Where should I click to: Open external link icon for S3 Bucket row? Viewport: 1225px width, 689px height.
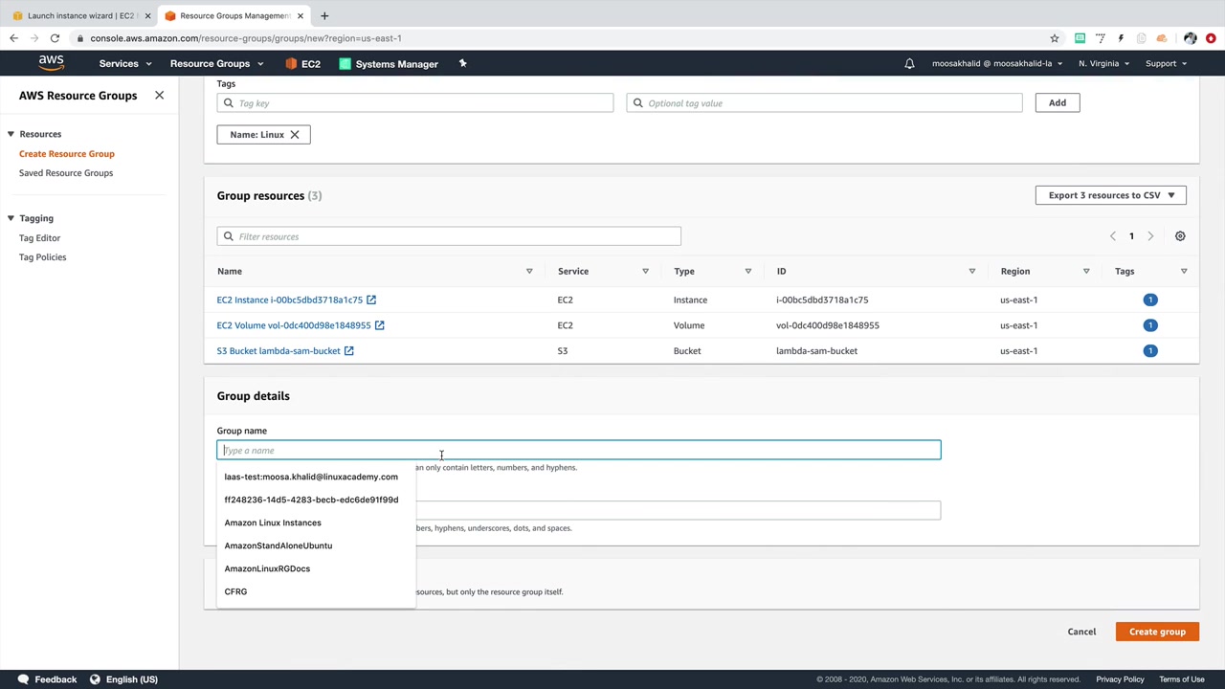pos(348,351)
